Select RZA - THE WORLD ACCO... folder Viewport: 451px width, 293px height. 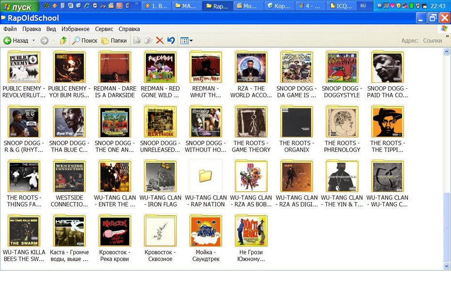pos(251,75)
